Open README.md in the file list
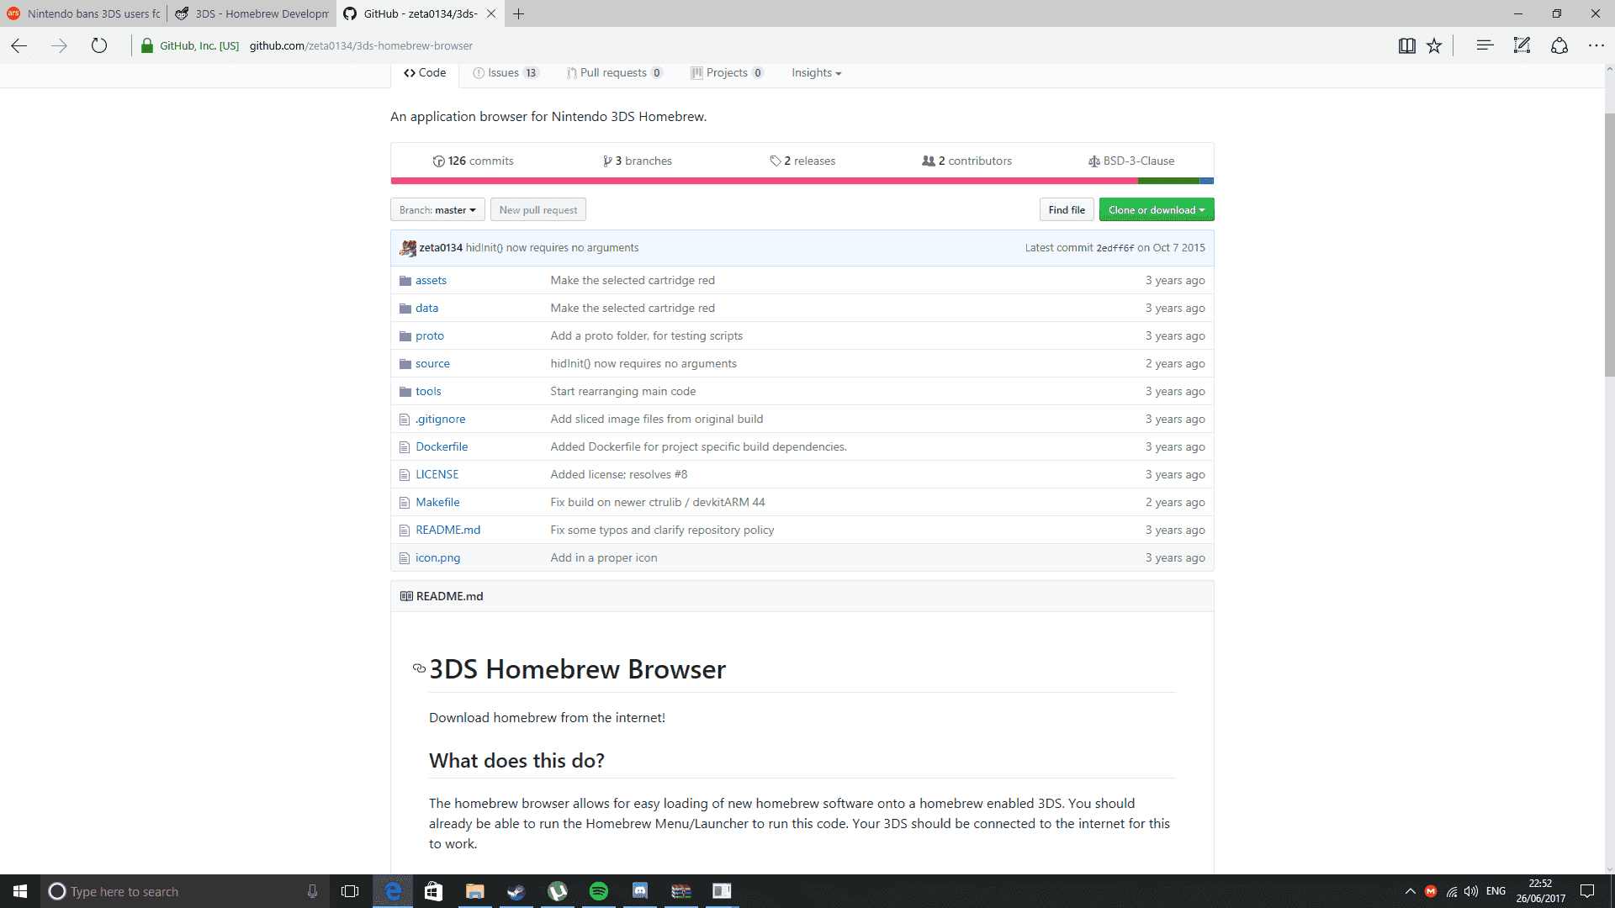1615x908 pixels. pos(448,531)
